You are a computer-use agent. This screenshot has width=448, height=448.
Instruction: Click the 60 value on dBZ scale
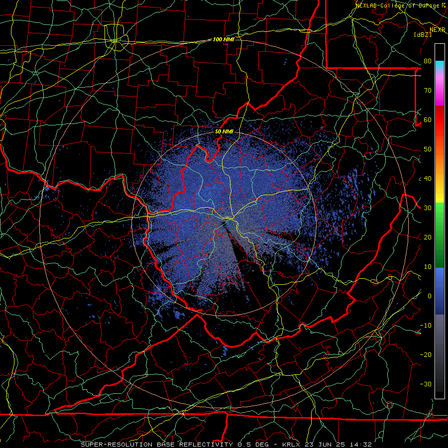coord(428,119)
